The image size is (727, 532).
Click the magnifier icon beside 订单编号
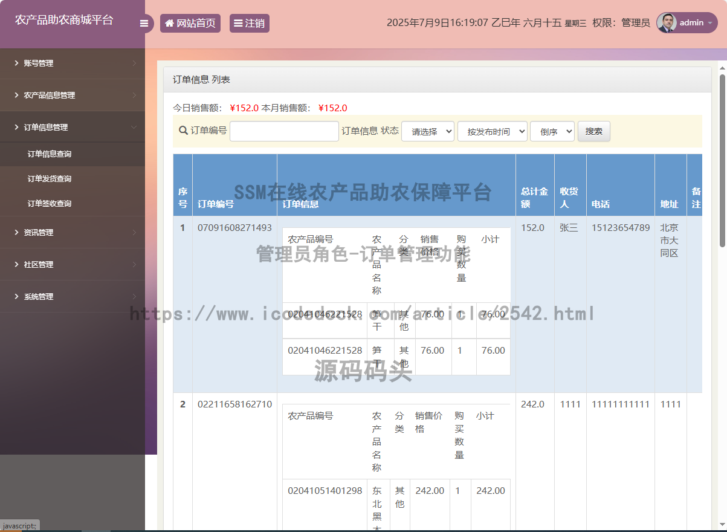(x=183, y=130)
